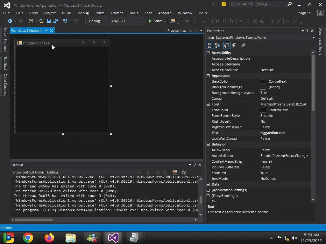This screenshot has height=244, width=326.
Task: Click the ForeColor color swatch
Action: coord(263,110)
